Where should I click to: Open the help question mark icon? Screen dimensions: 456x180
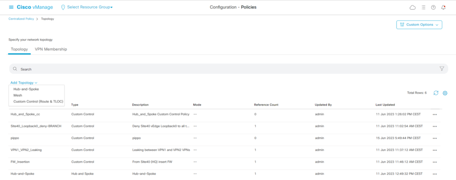pos(433,8)
